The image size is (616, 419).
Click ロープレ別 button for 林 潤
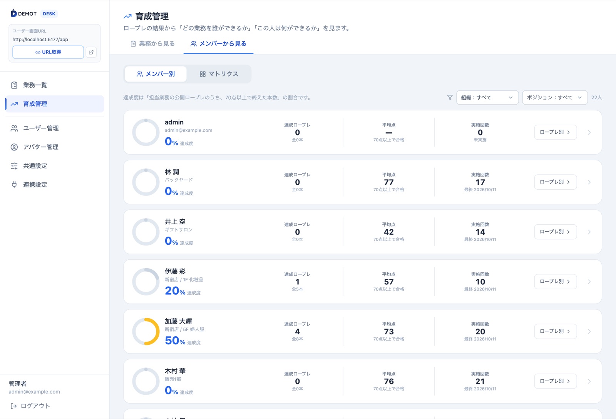555,182
